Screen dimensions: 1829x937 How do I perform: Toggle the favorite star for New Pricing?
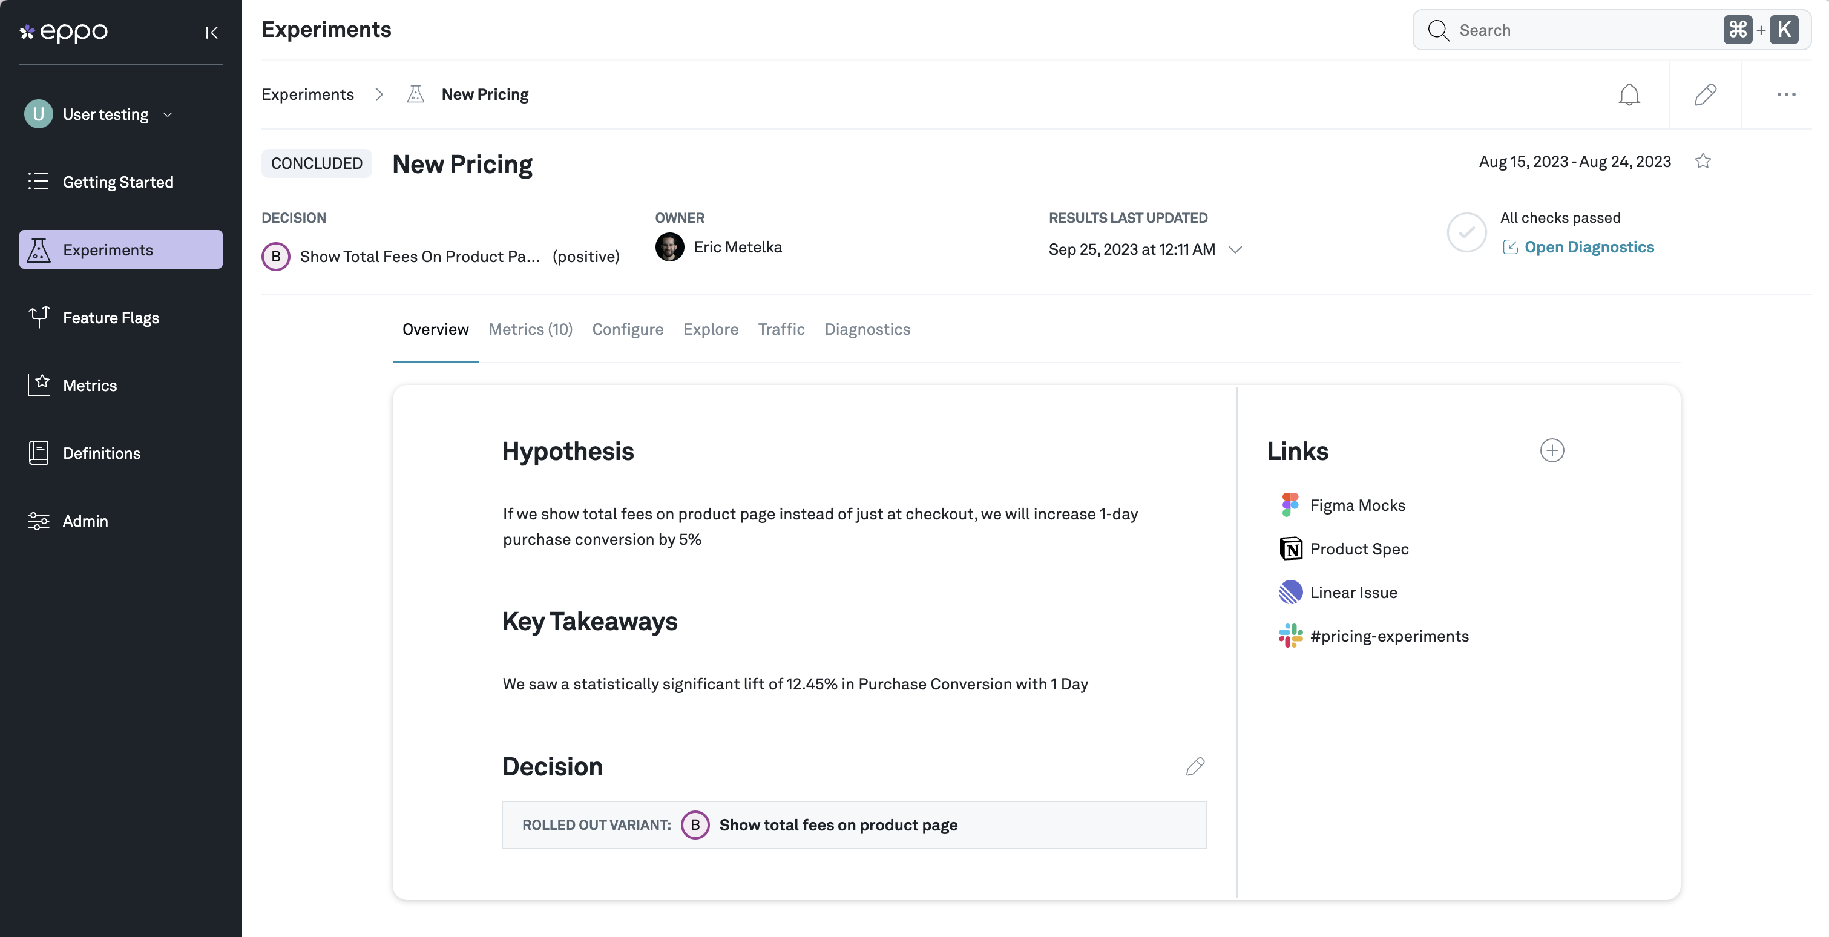[1703, 162]
